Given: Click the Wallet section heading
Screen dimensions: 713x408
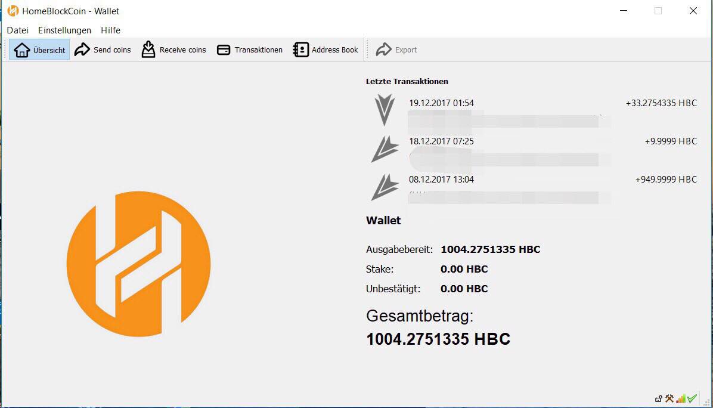Looking at the screenshot, I should (383, 221).
